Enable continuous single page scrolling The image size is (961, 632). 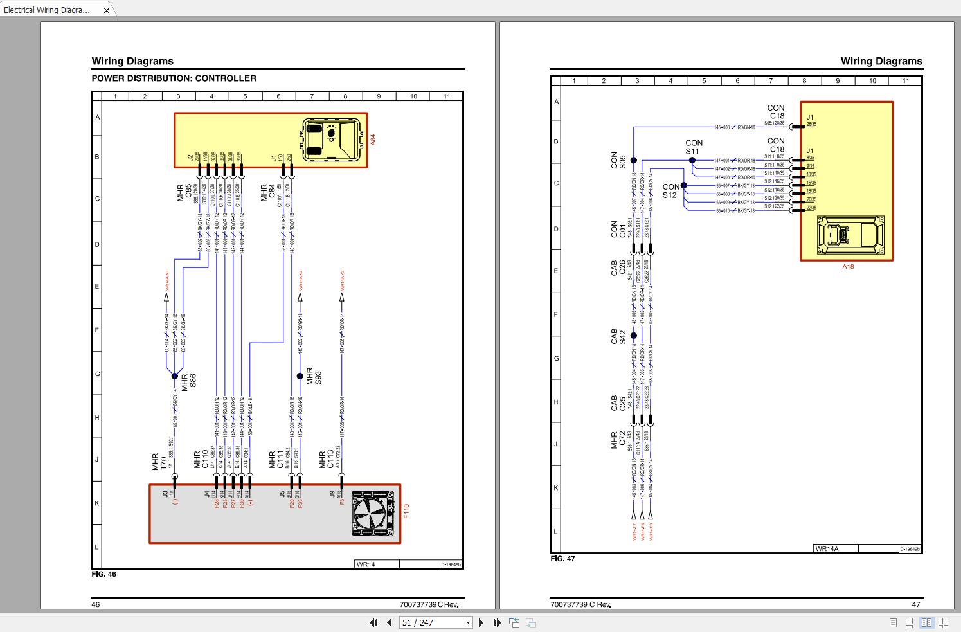click(909, 622)
